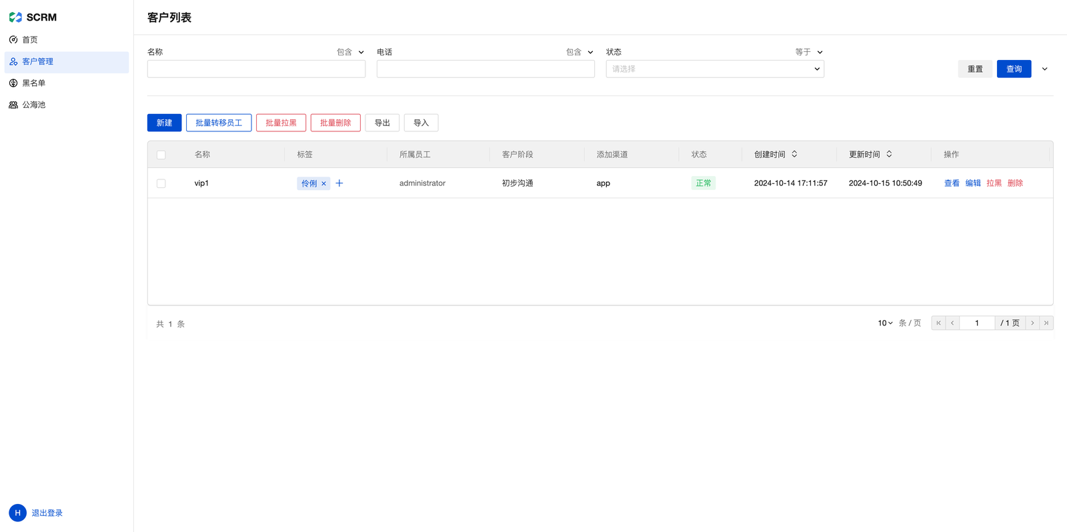Screen dimensions: 1067x532
Task: Add a tag using the plus icon
Action: pos(339,183)
